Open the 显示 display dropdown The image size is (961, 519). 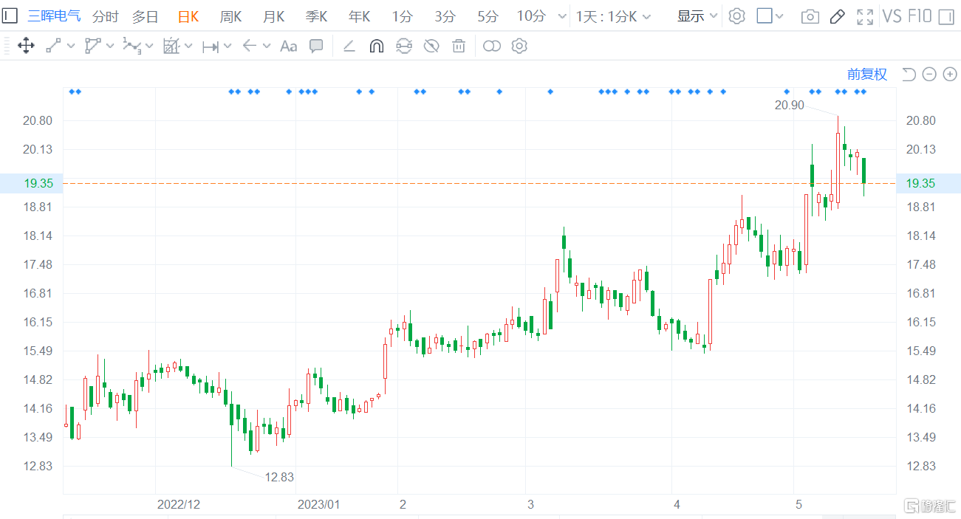tap(697, 16)
